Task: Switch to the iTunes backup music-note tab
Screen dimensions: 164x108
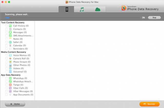Action: [x=82, y=9]
